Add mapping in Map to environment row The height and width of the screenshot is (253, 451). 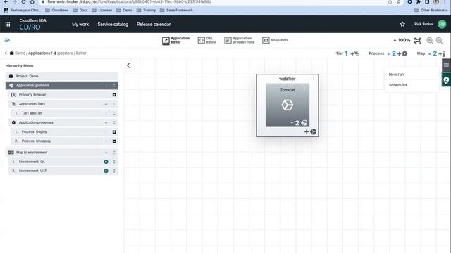[x=106, y=153]
